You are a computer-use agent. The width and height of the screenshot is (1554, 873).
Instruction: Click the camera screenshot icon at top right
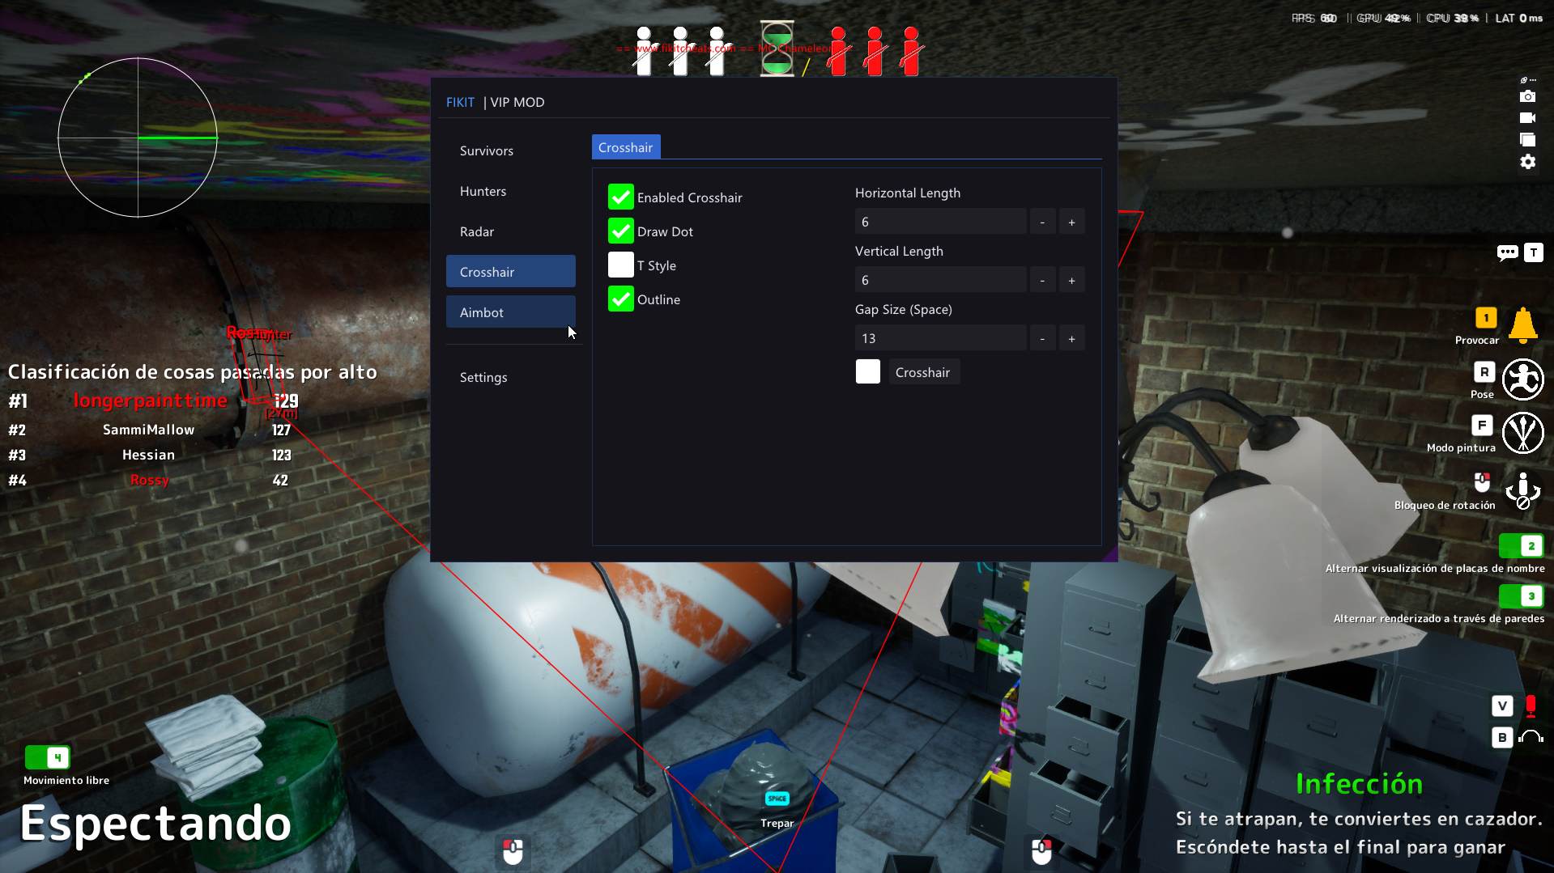(x=1527, y=96)
